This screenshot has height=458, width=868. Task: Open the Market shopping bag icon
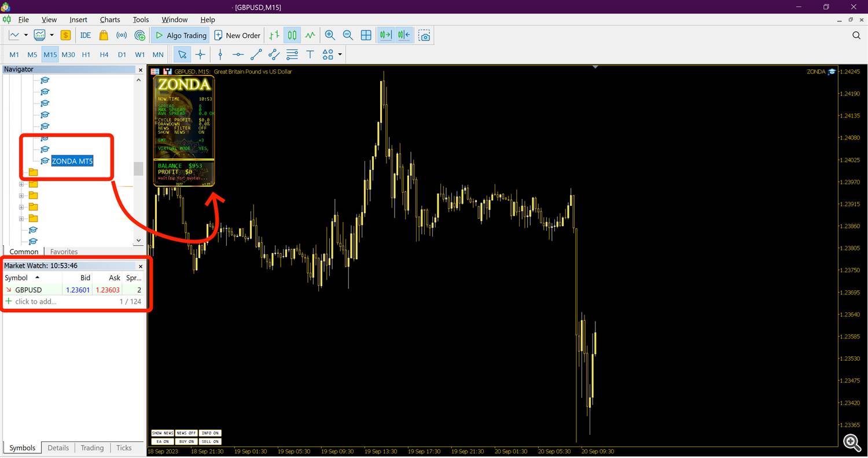(x=104, y=35)
